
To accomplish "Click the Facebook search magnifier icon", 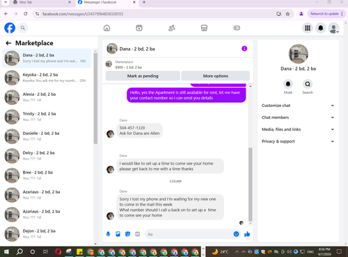I will 23,28.
